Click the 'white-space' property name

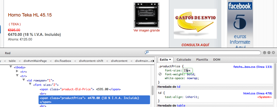tap(174, 78)
